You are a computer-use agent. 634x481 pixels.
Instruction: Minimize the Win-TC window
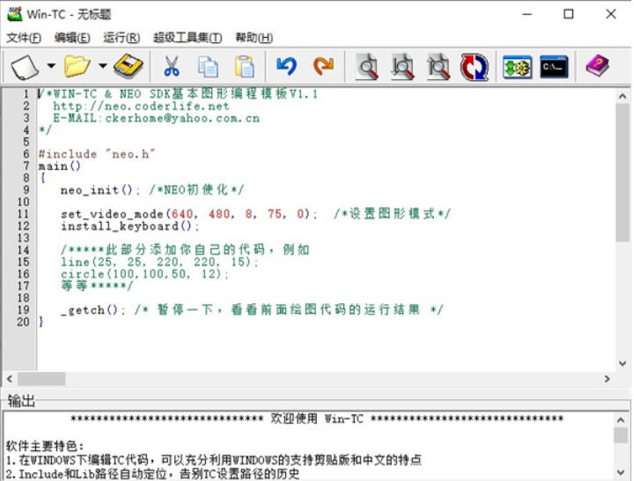point(527,14)
